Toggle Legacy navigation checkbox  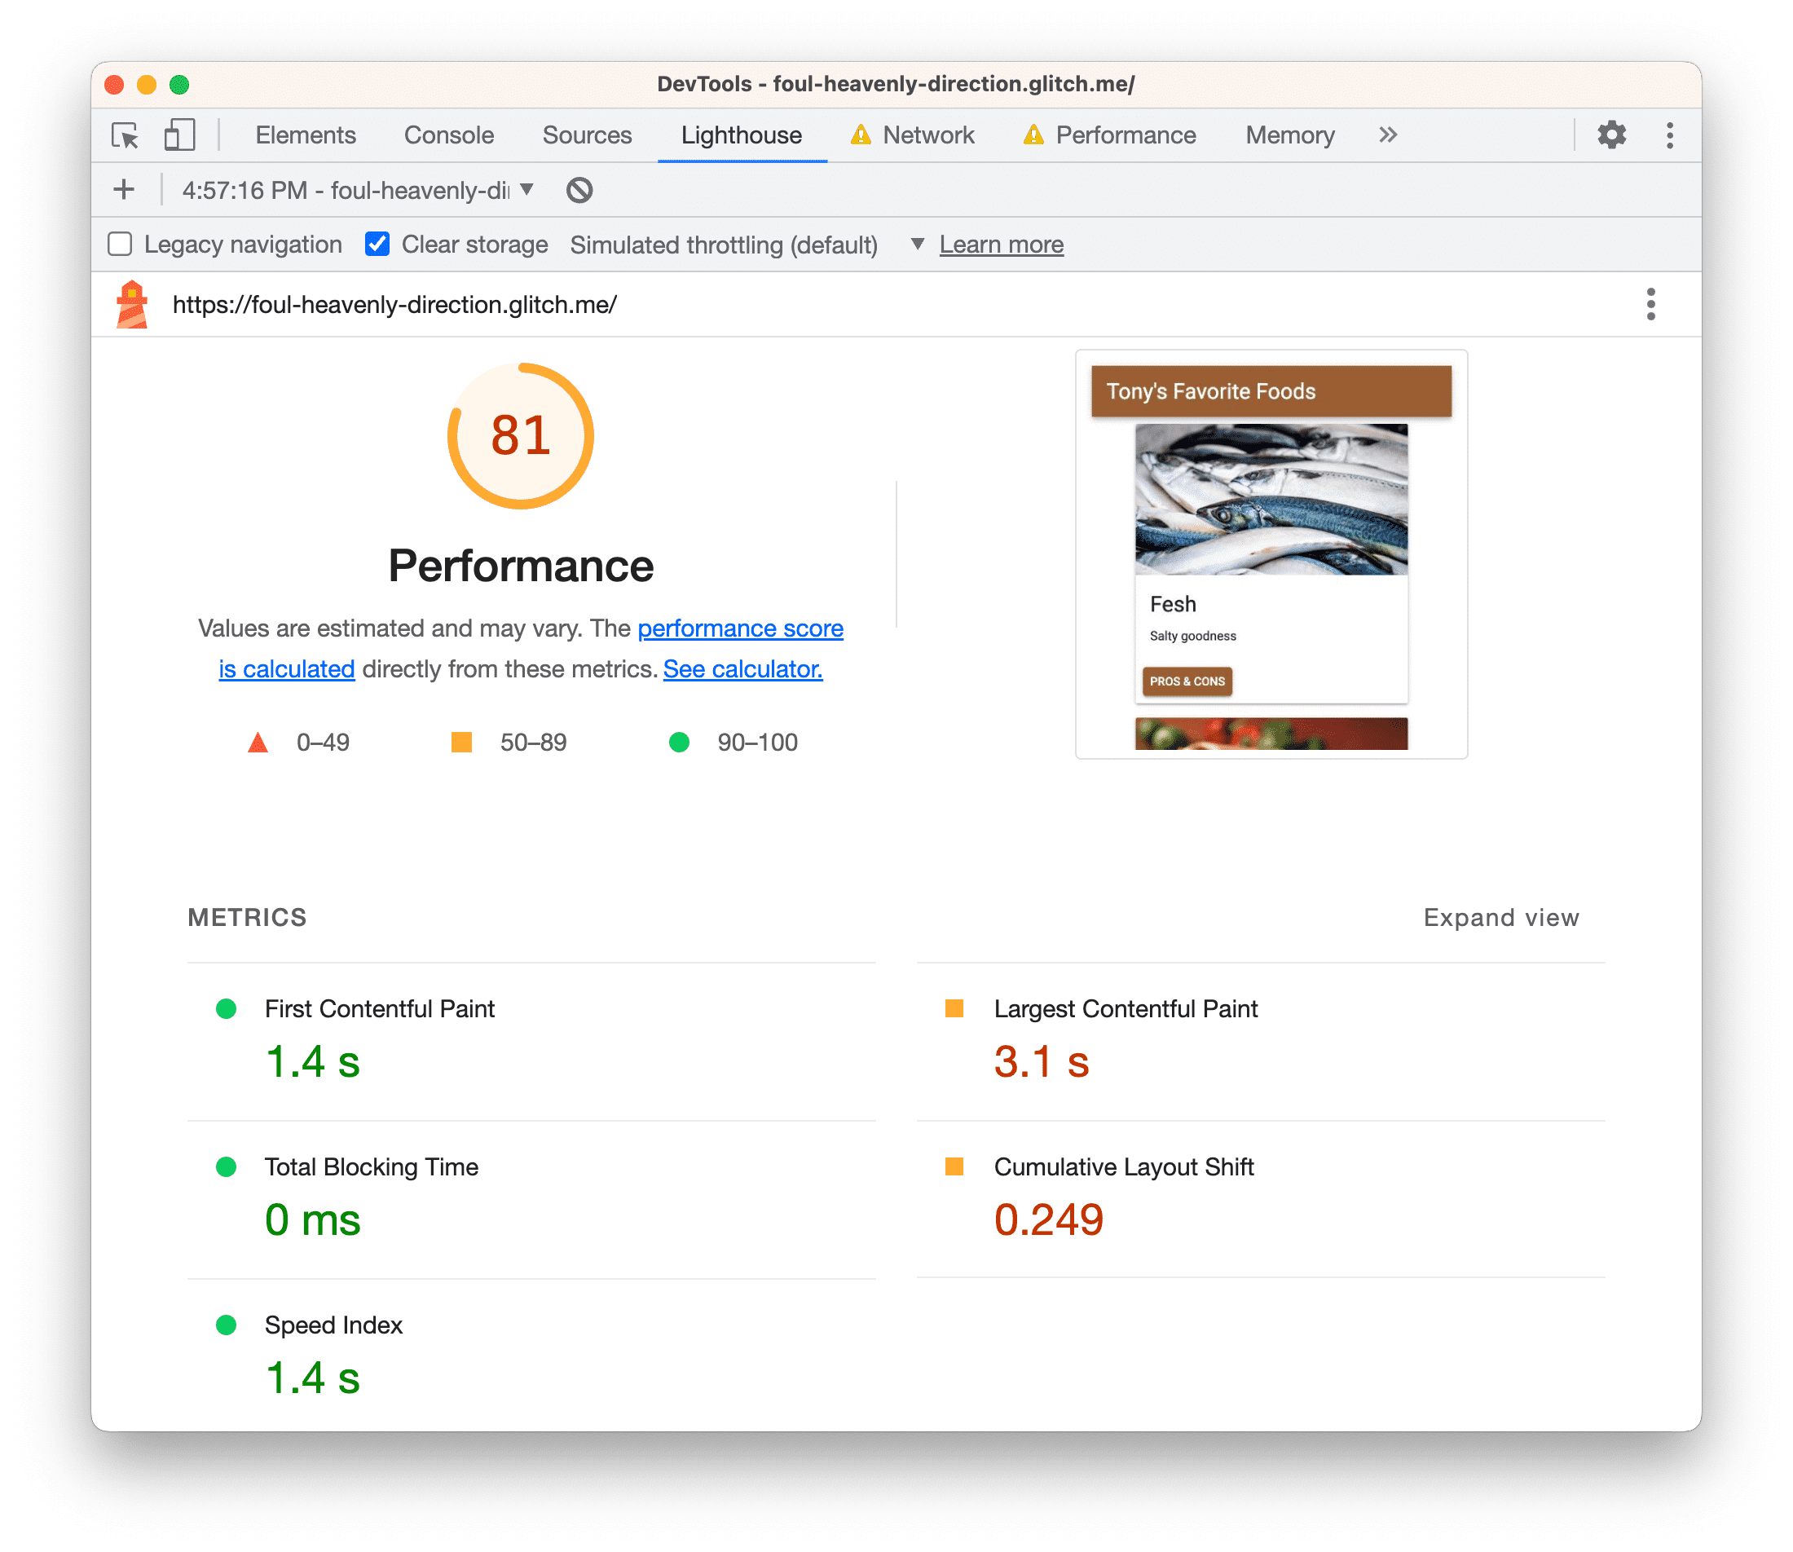122,244
